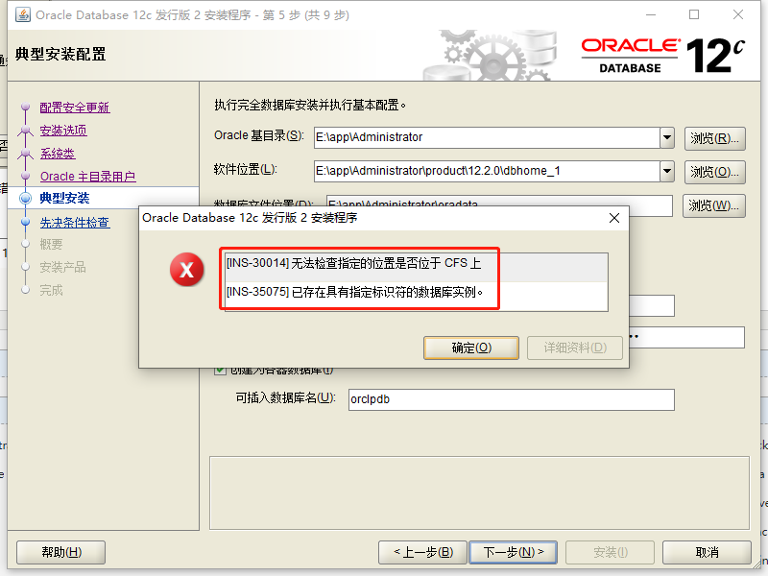Expand the 软件位置 dropdown arrow

[x=667, y=171]
